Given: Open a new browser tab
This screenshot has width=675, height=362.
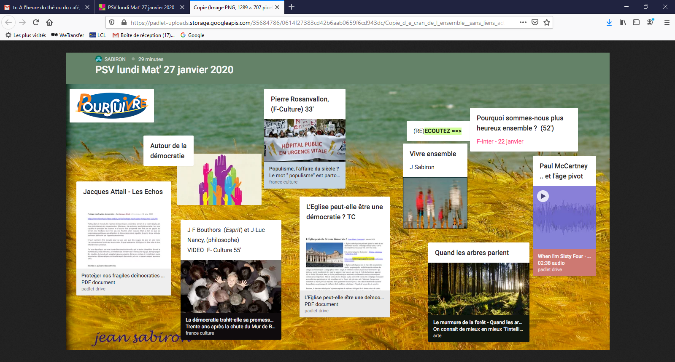Looking at the screenshot, I should point(292,7).
